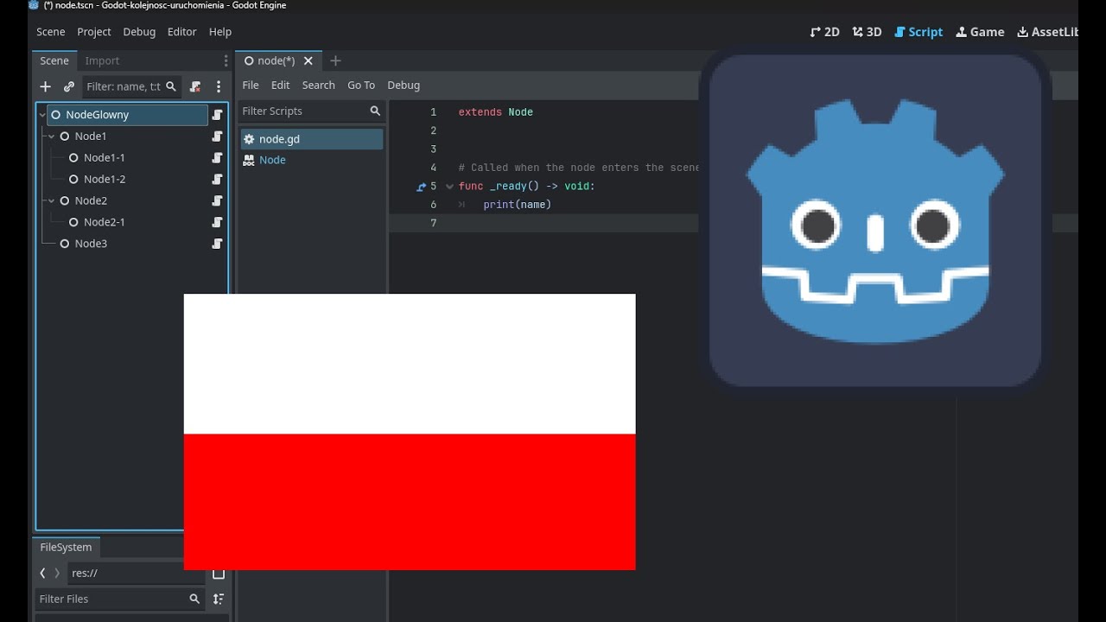The image size is (1106, 622).
Task: Select Node1-1 in the scene tree
Action: (x=105, y=158)
